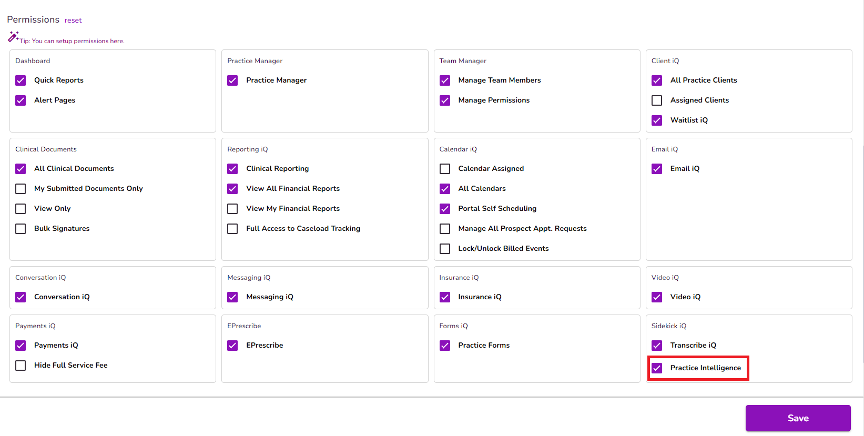
Task: Uncheck Manage Team Members
Action: [445, 80]
